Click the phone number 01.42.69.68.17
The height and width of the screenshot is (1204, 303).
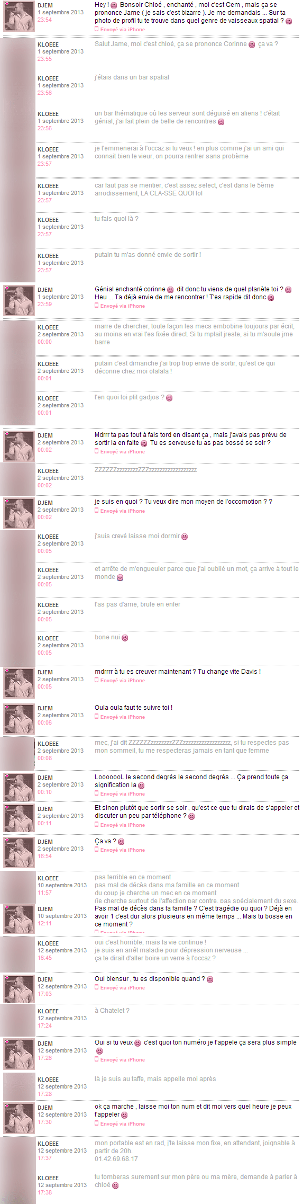coord(116,1158)
